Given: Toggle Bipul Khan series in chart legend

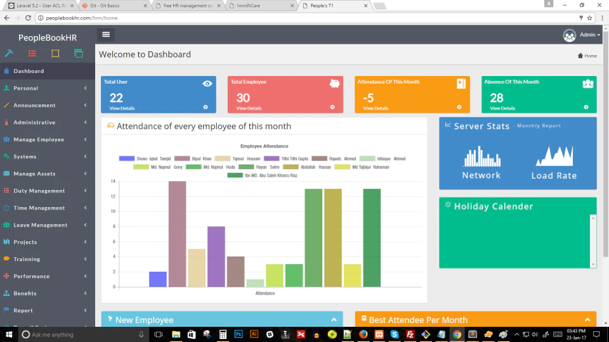Looking at the screenshot, I should 193,158.
